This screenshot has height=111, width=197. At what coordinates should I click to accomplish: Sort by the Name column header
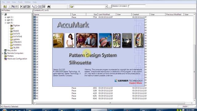[x=52, y=14]
